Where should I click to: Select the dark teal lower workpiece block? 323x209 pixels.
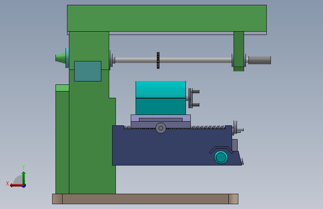coord(161,107)
